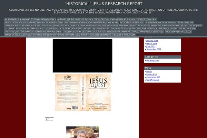Open "An Allegory & A Warning to Today's Evangelicals" page
This screenshot has width=207, height=138.
pos(30,19)
